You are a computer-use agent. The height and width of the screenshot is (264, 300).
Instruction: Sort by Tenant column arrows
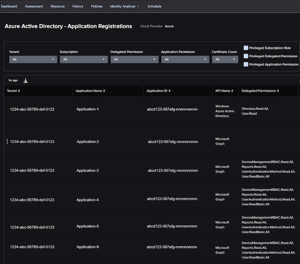[x=19, y=91]
